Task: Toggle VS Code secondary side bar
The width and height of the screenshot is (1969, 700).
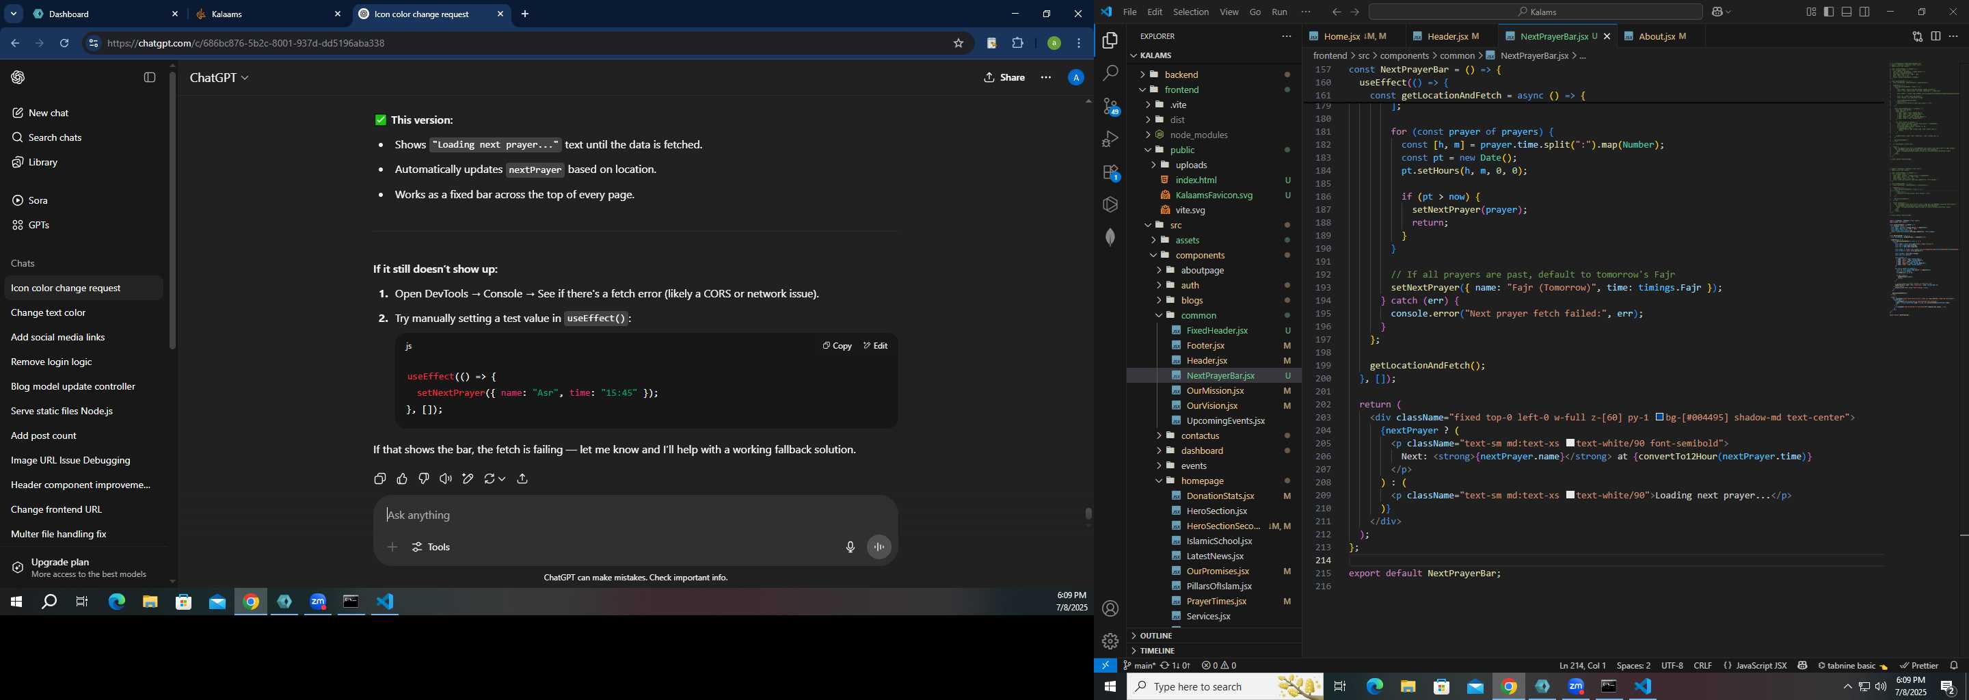Action: [x=1865, y=12]
